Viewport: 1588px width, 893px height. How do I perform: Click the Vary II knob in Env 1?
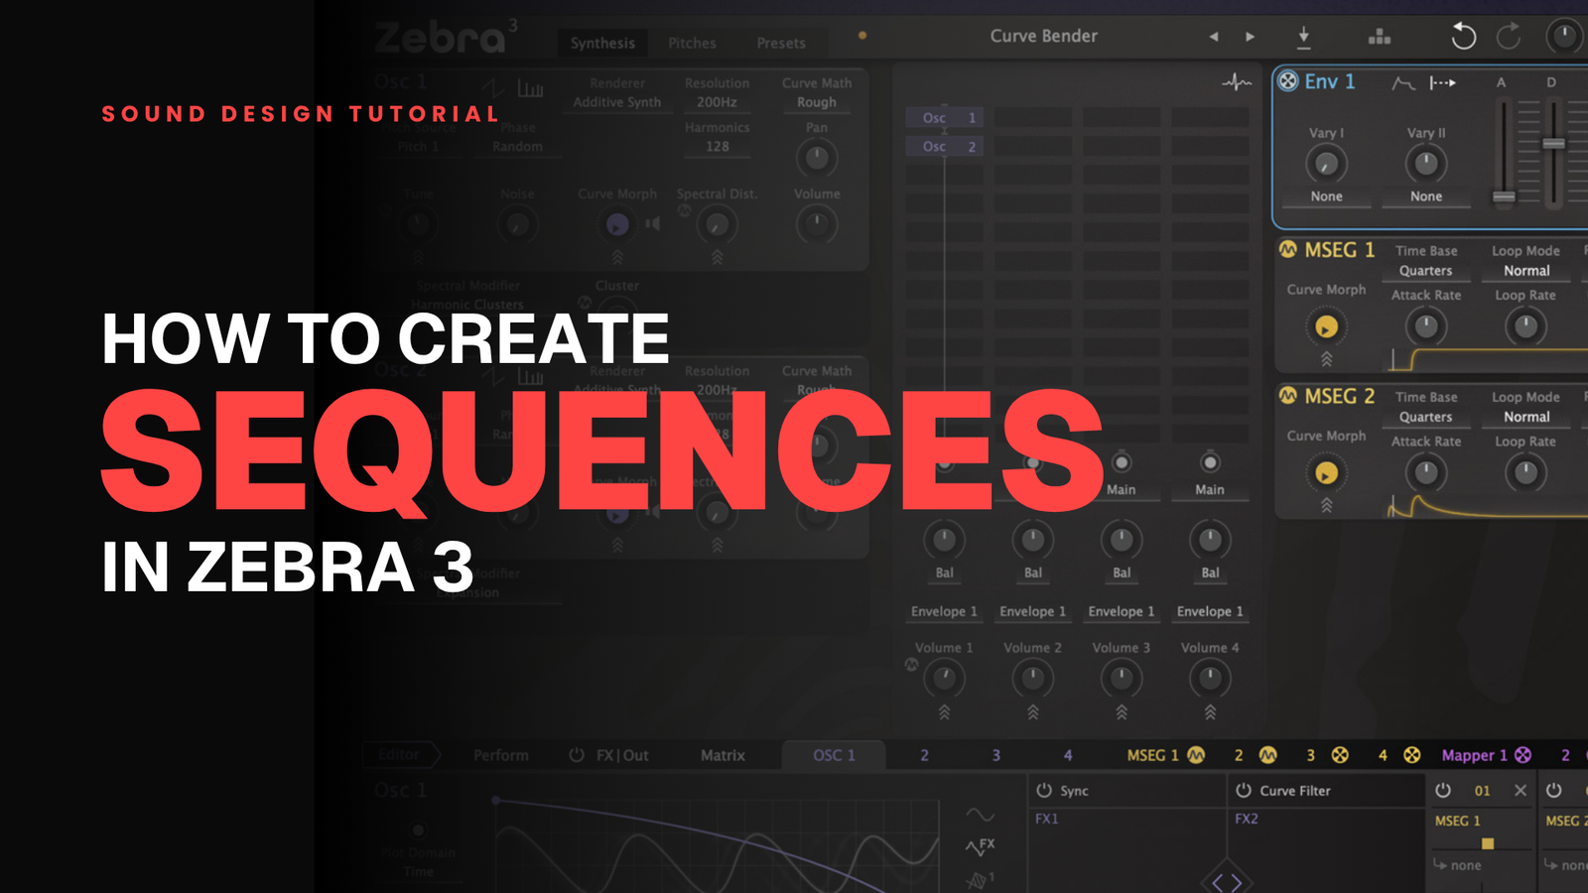pyautogui.click(x=1426, y=164)
